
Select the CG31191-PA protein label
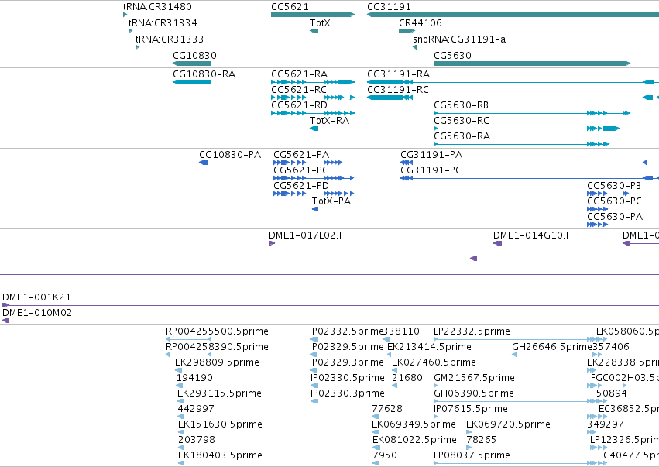coord(431,155)
